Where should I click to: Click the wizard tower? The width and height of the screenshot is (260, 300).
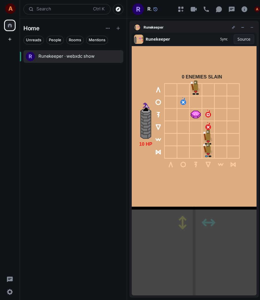pos(146,121)
